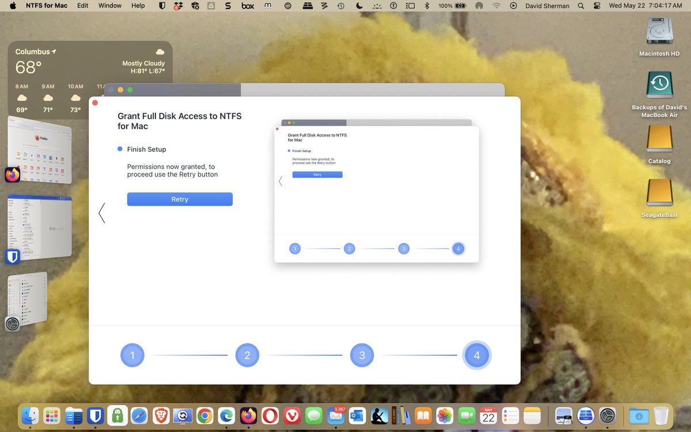Click Bitwarden shield icon in menu bar
Image resolution: width=691 pixels, height=432 pixels.
coord(163,6)
